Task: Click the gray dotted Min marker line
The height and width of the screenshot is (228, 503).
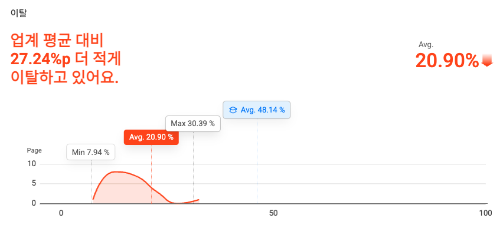Action: tap(92, 181)
